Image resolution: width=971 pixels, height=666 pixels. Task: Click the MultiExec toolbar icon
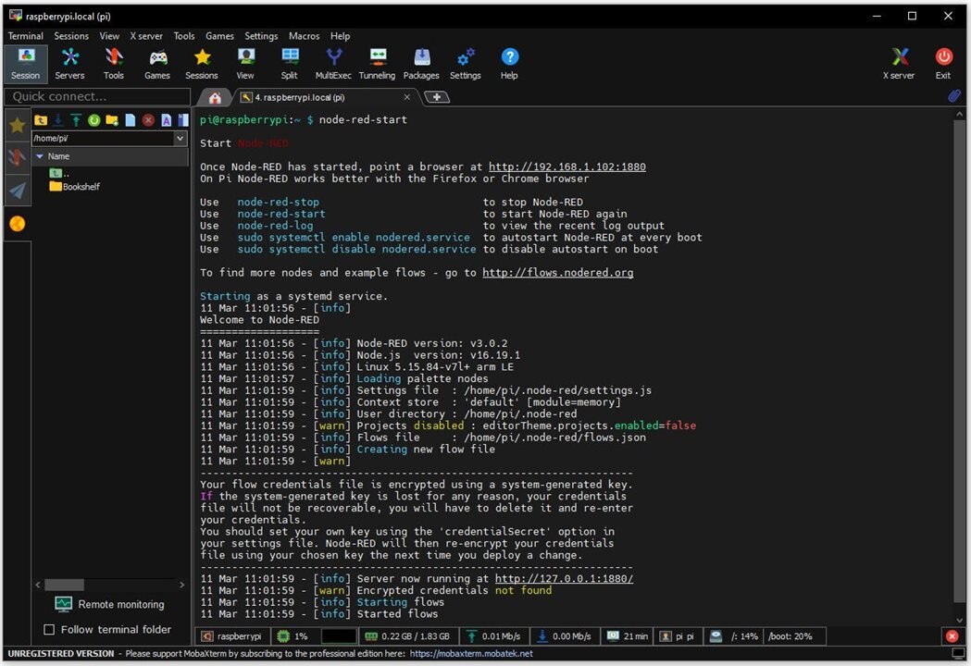click(x=333, y=63)
